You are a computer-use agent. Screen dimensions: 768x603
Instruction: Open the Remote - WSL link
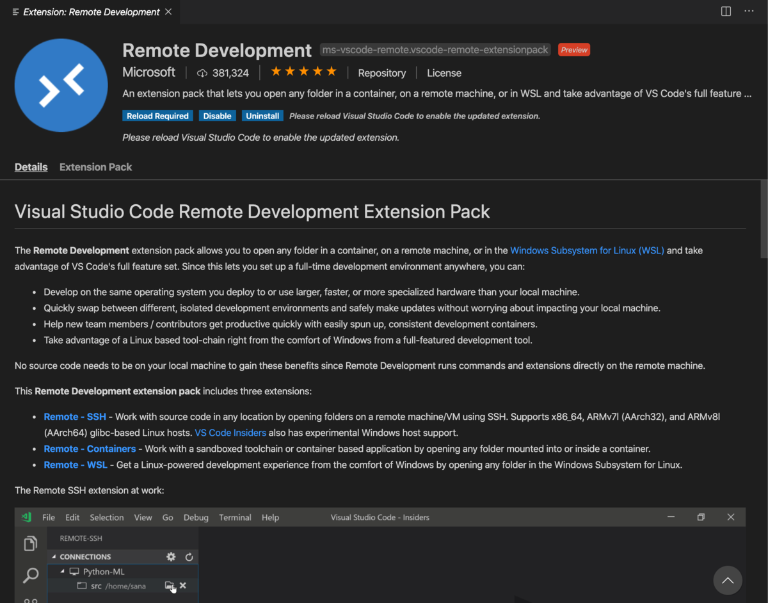[x=76, y=465]
